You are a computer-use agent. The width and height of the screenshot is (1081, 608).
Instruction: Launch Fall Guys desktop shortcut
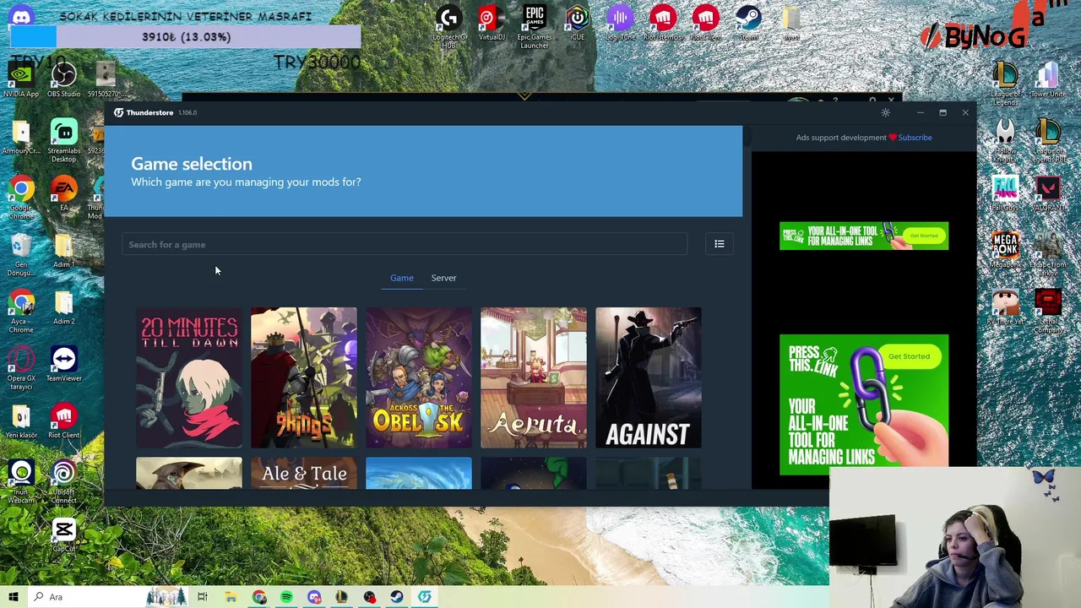pos(1005,193)
